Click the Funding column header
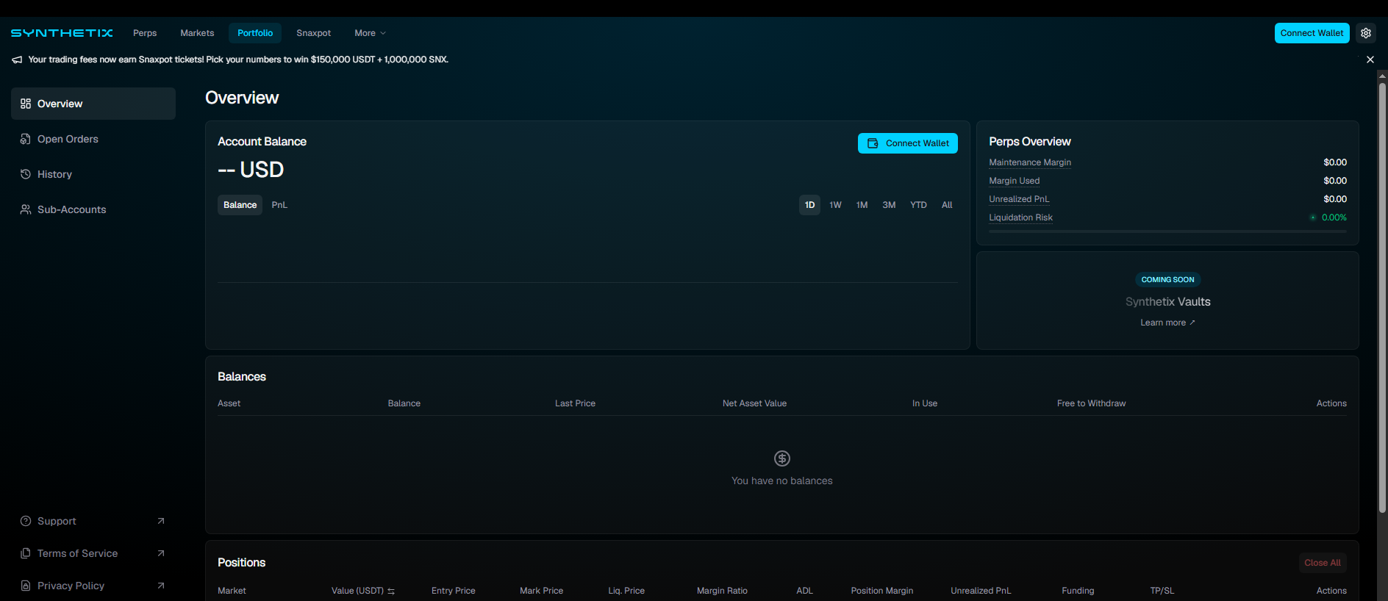 1078,591
